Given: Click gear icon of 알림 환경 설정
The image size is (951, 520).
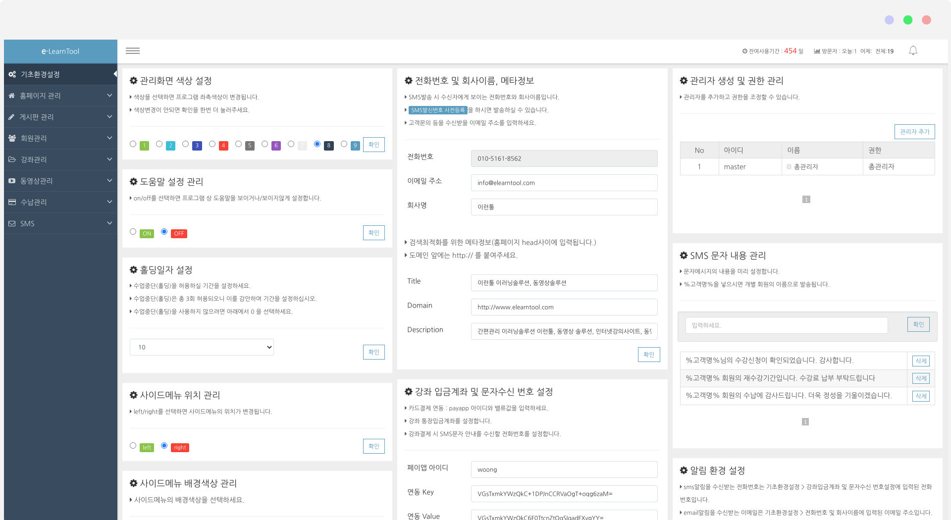Looking at the screenshot, I should click(684, 470).
